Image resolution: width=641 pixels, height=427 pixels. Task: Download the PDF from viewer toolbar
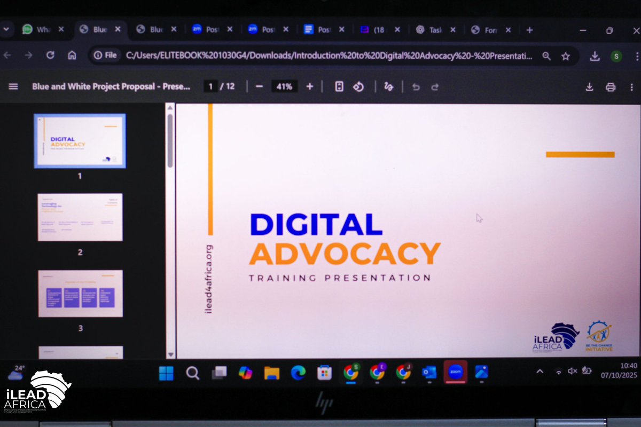click(x=590, y=87)
